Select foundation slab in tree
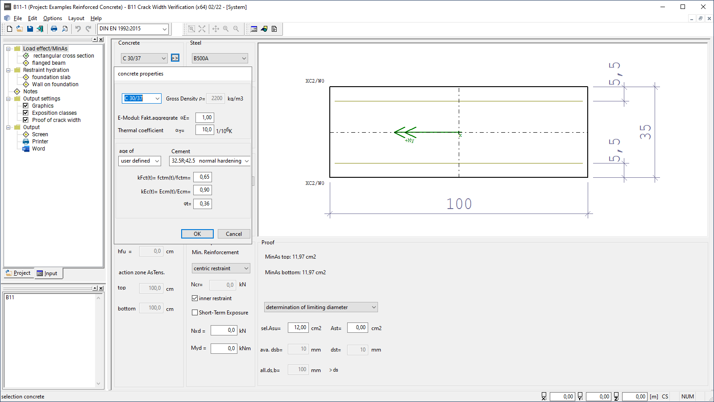 pos(51,77)
